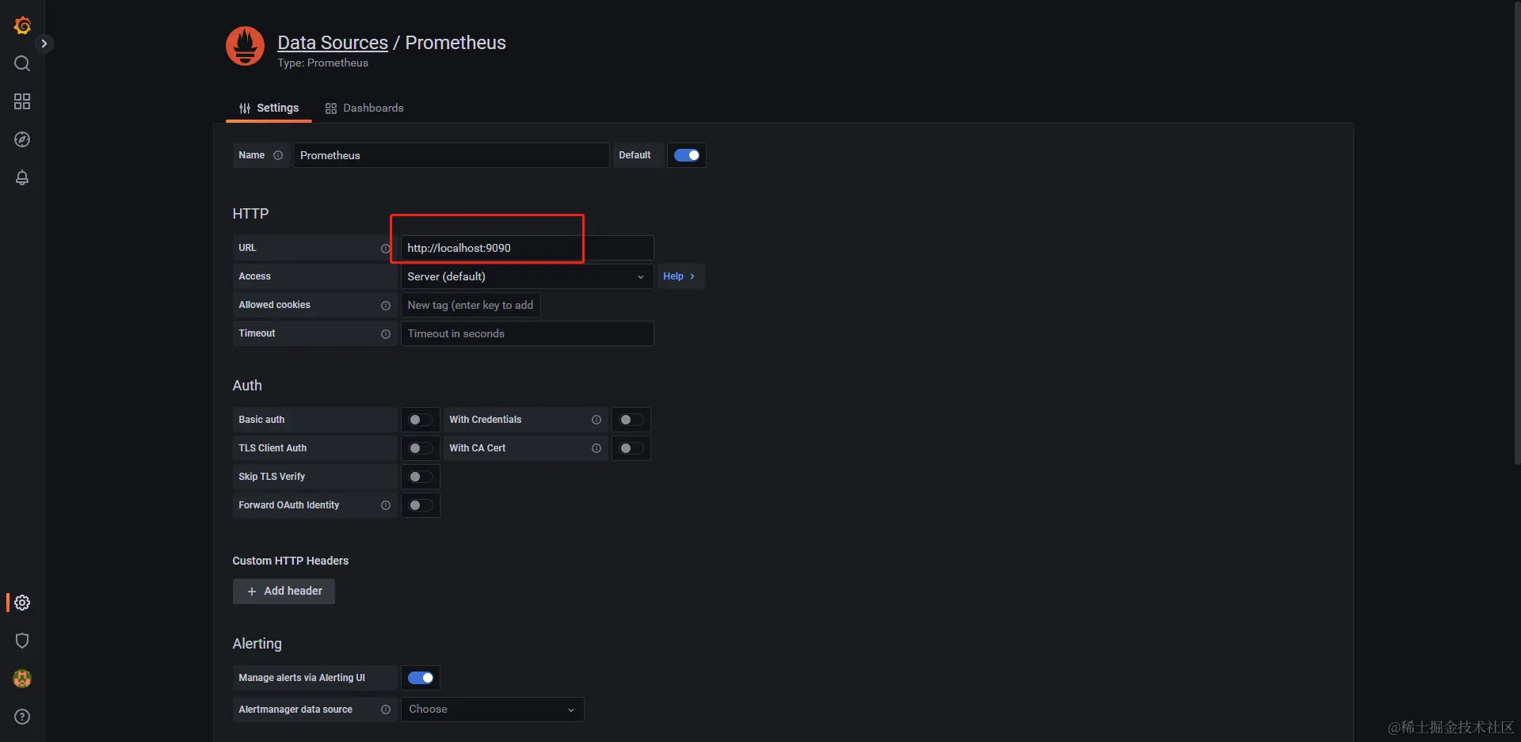Enable With Credentials switch
Viewport: 1521px width, 742px height.
point(631,420)
